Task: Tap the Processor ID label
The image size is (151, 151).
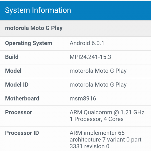Action: tap(22, 133)
